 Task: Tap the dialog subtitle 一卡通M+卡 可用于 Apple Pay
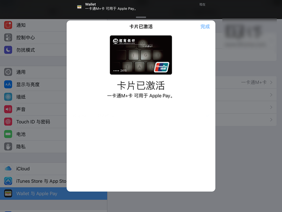point(140,96)
